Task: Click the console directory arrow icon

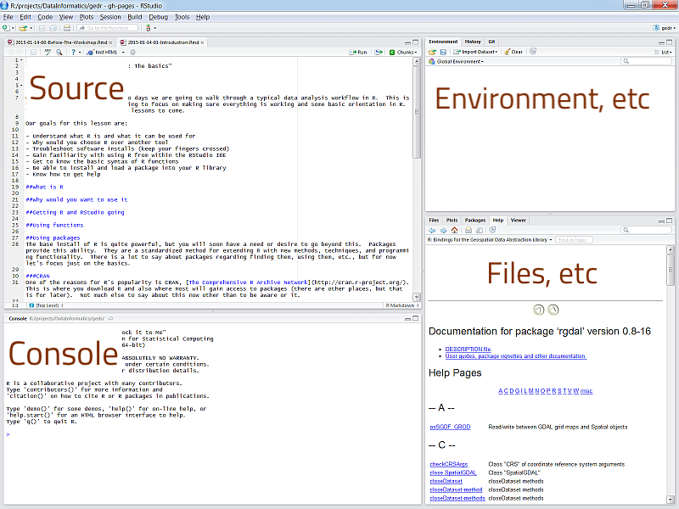Action: coord(110,319)
